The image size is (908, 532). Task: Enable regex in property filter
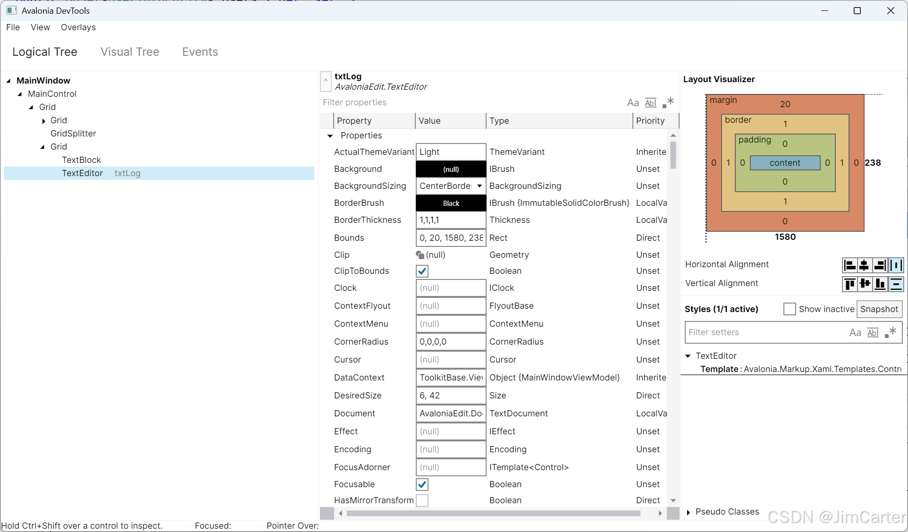point(668,102)
